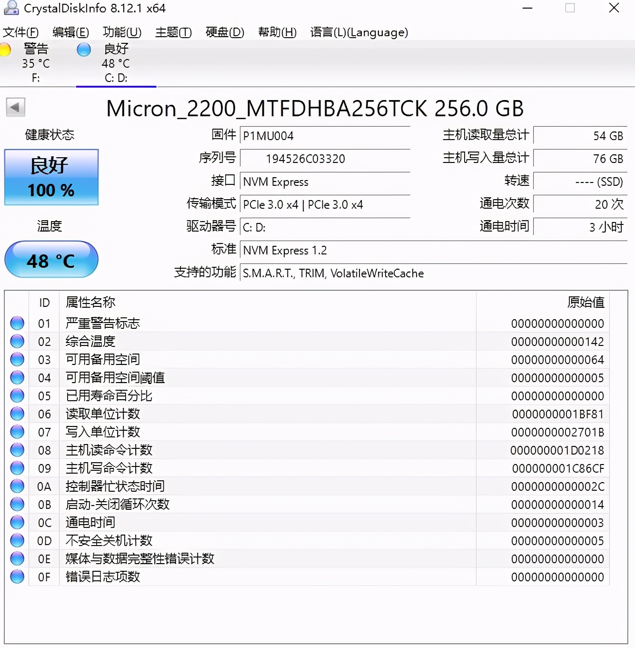Click the yellow warning icon above drive F:
The image size is (635, 648).
point(6,49)
